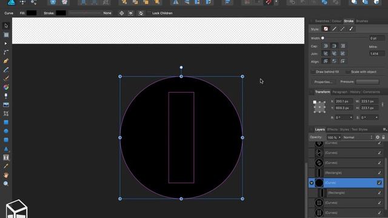The height and width of the screenshot is (218, 388).
Task: Hide (Rectangle) layer above selected Curve
Action: 380,173
